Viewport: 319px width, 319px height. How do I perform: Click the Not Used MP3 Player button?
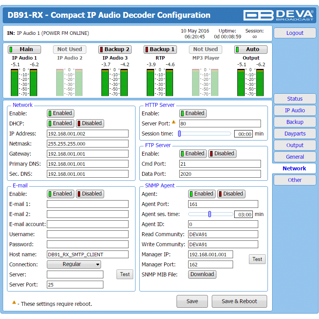(206, 50)
